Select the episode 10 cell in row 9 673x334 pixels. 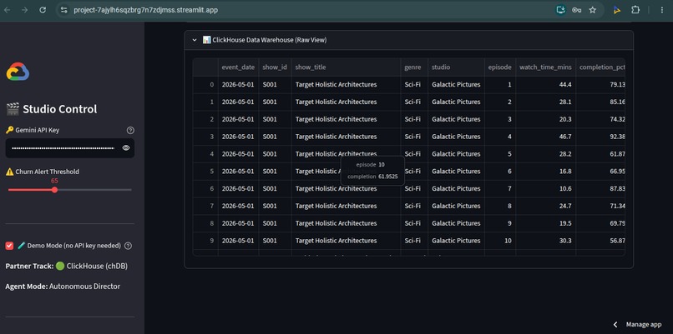click(500, 241)
